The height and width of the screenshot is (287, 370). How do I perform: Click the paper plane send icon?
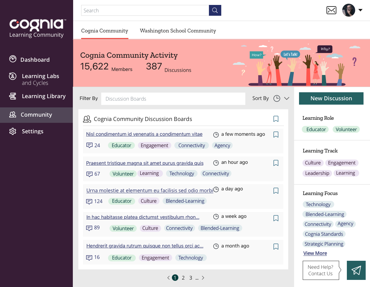356,270
